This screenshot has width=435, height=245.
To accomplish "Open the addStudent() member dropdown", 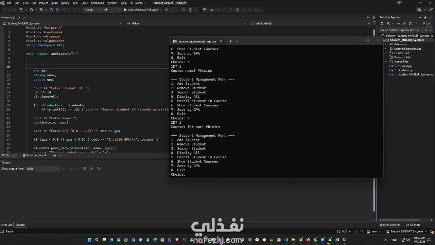I will pos(310,23).
